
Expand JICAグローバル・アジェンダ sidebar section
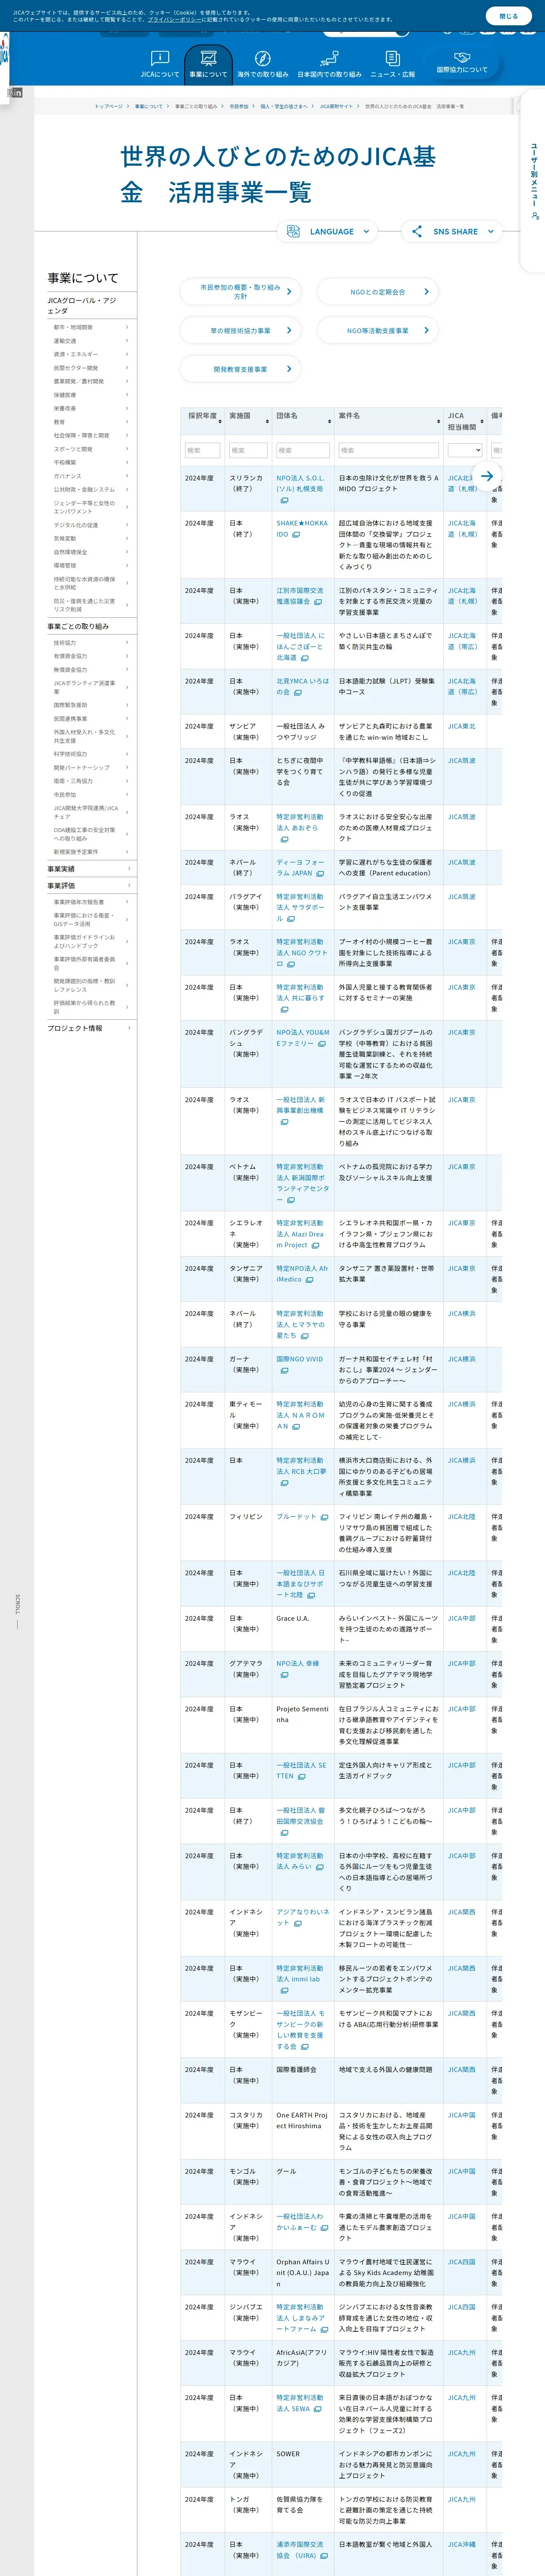89,306
